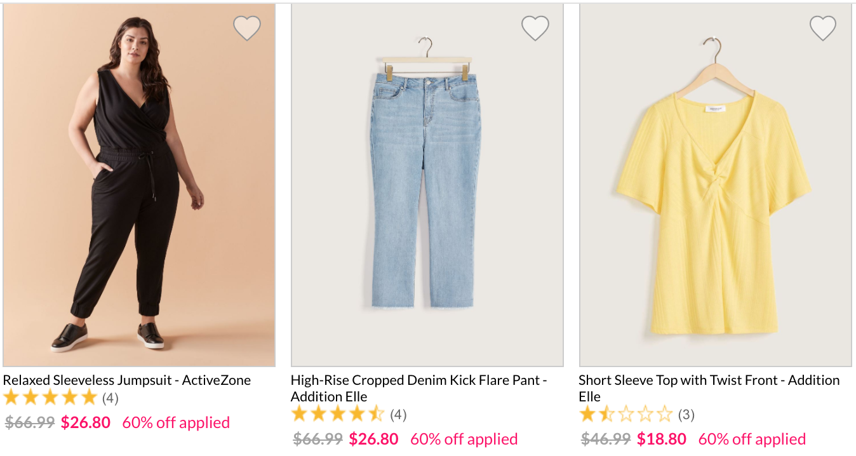Screen dimensions: 856x456
Task: Open Short Sleeve Top with Twist Front link
Action: tap(709, 388)
